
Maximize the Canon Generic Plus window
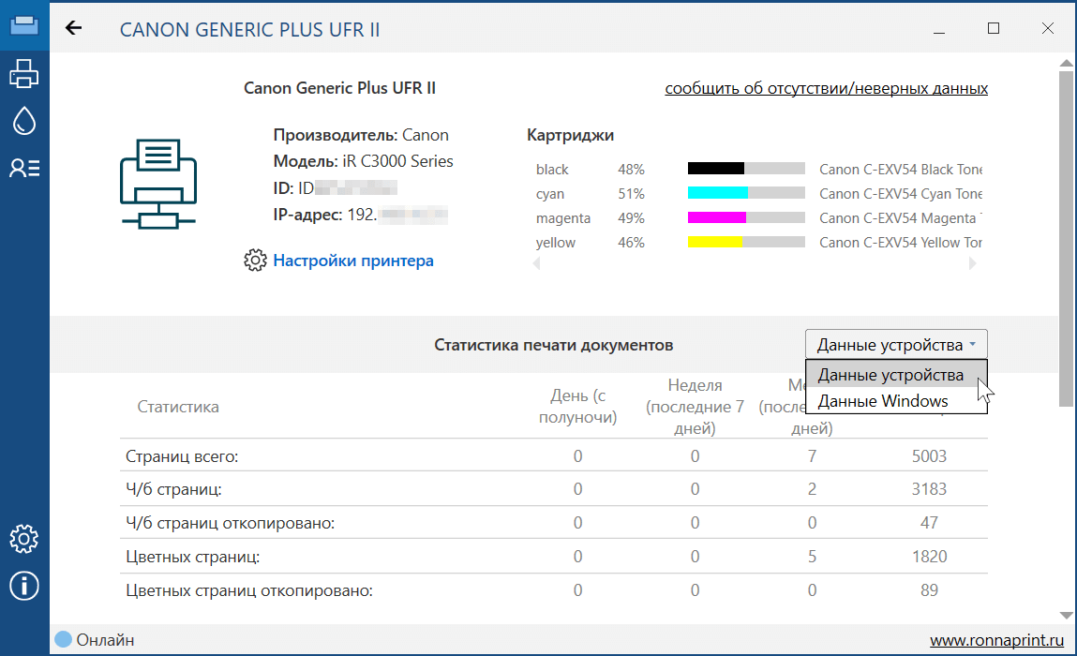coord(994,28)
